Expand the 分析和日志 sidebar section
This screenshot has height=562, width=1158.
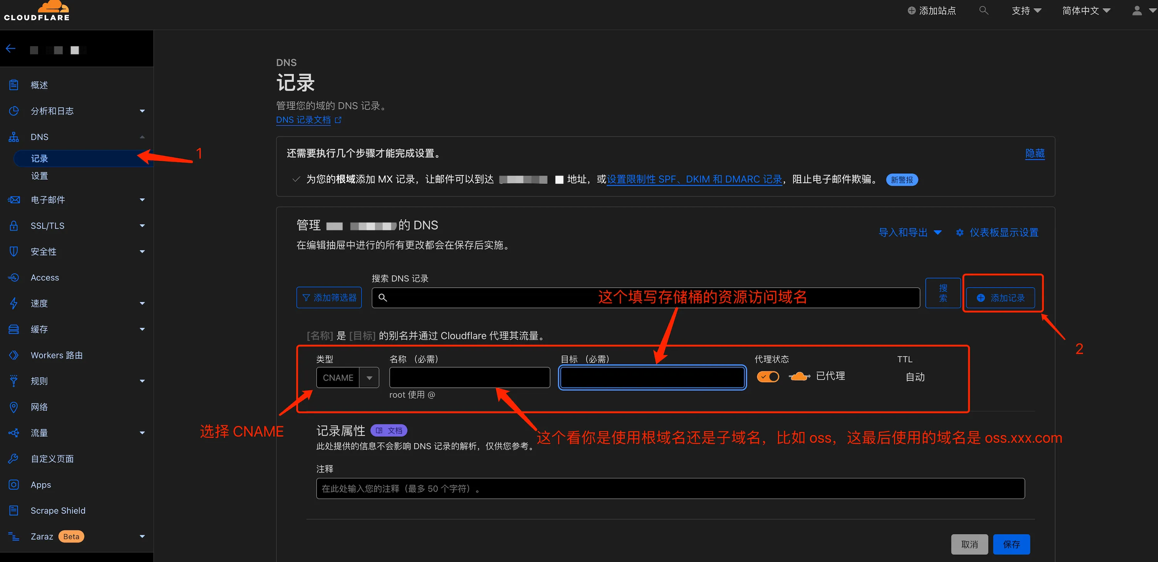click(142, 111)
